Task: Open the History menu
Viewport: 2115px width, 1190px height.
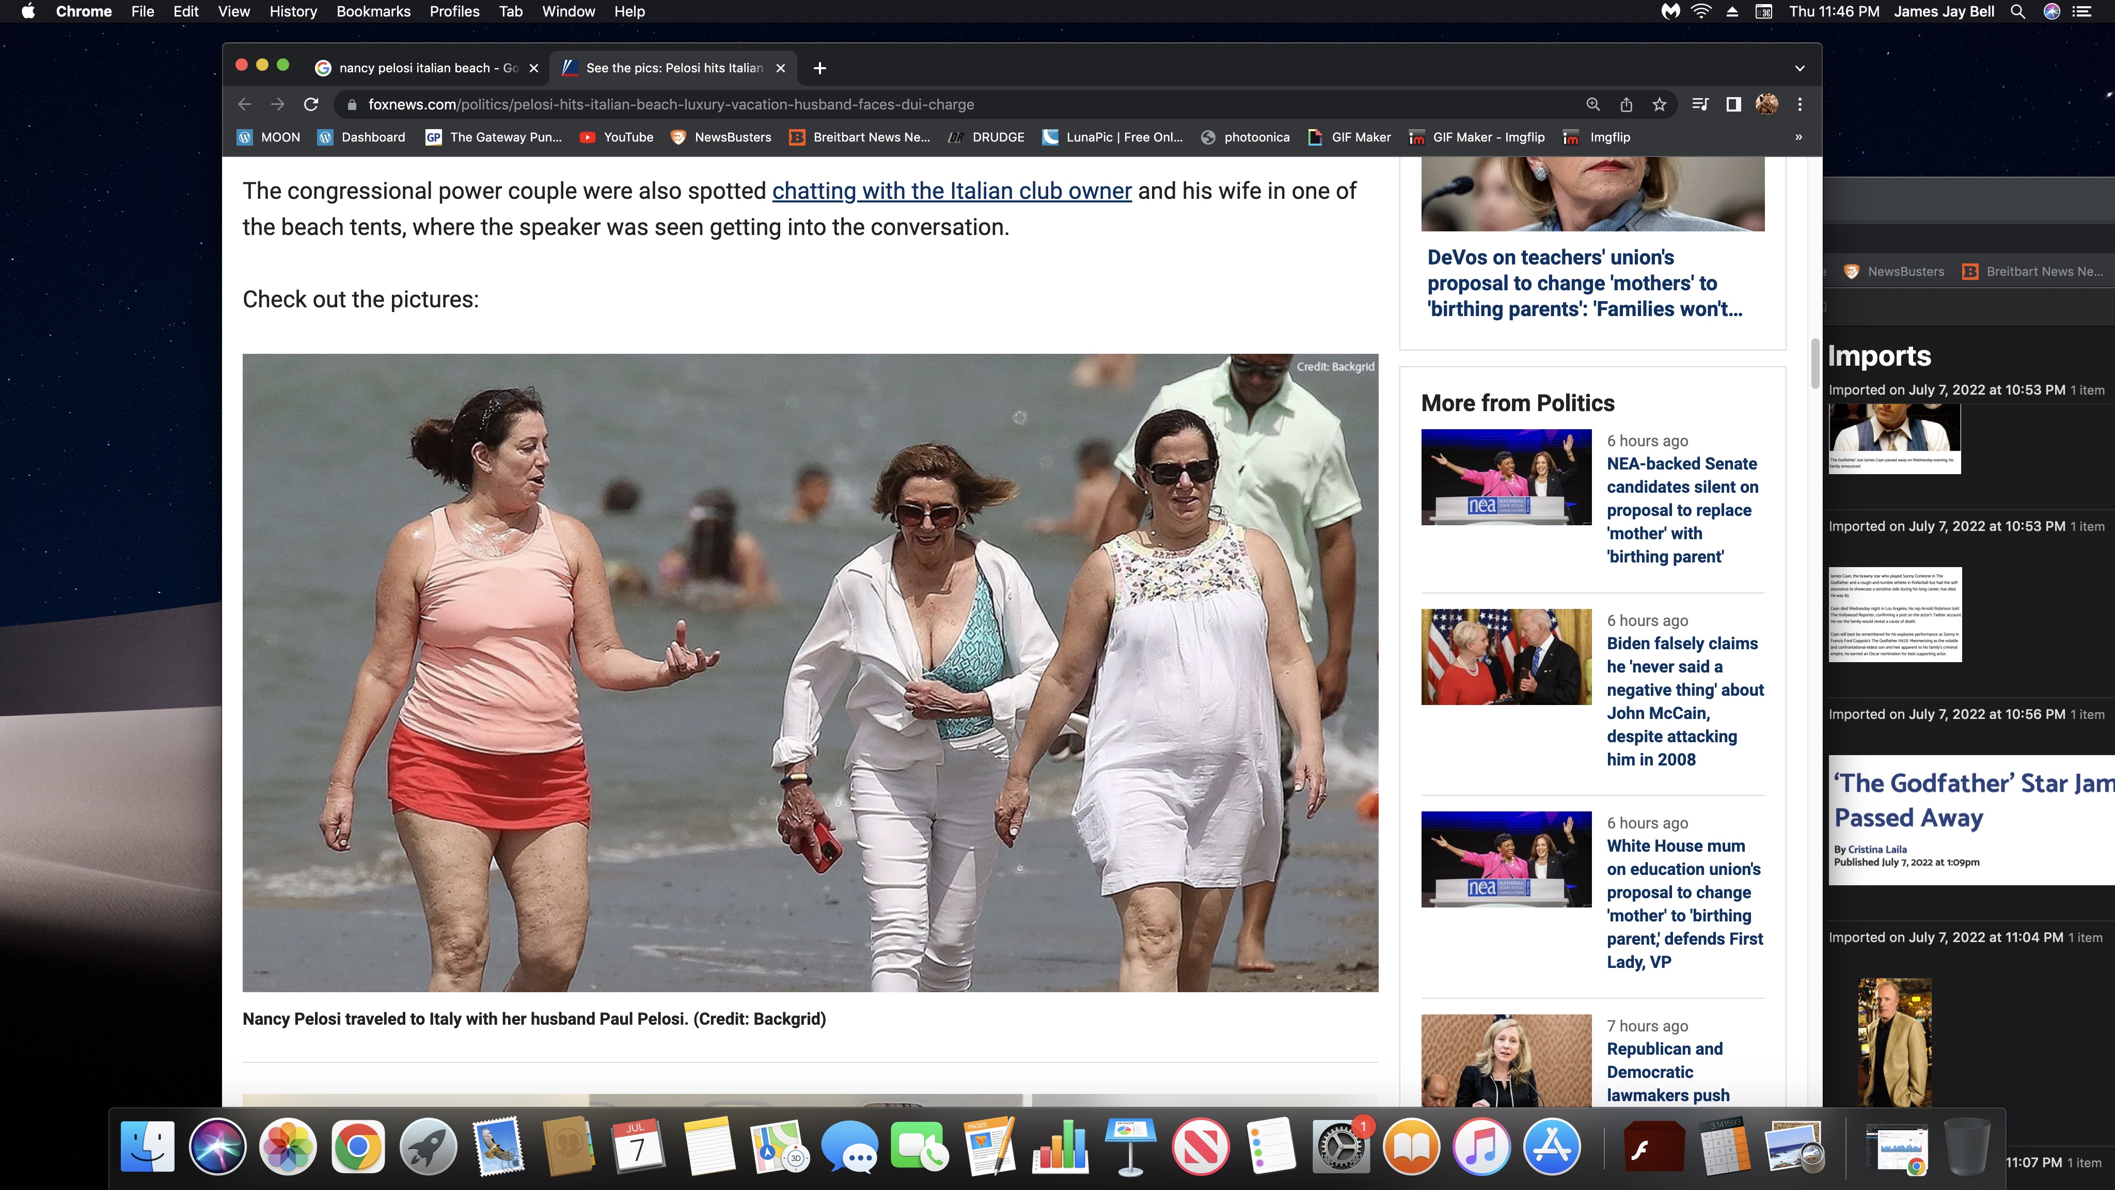Action: click(x=293, y=11)
